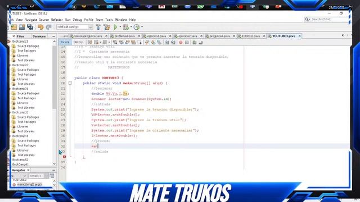Click the New Project toolbar icon
This screenshot has width=360, height=202.
(x=14, y=27)
